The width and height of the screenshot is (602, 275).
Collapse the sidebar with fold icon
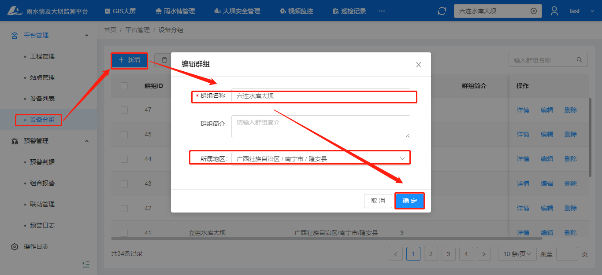click(86, 264)
